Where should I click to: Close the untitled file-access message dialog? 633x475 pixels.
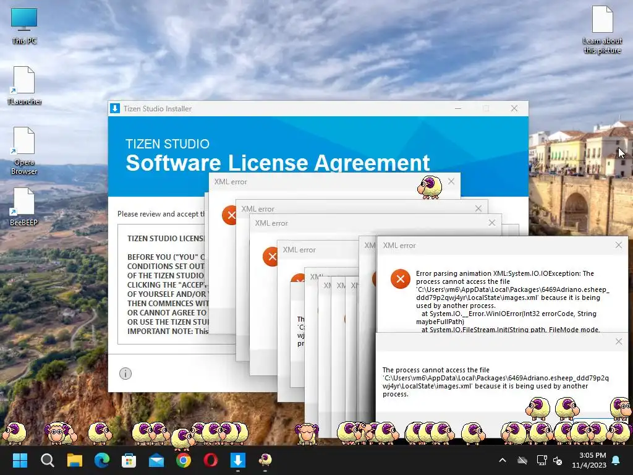click(x=618, y=341)
